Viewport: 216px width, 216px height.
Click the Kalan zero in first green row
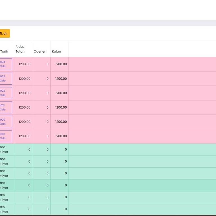click(x=66, y=150)
